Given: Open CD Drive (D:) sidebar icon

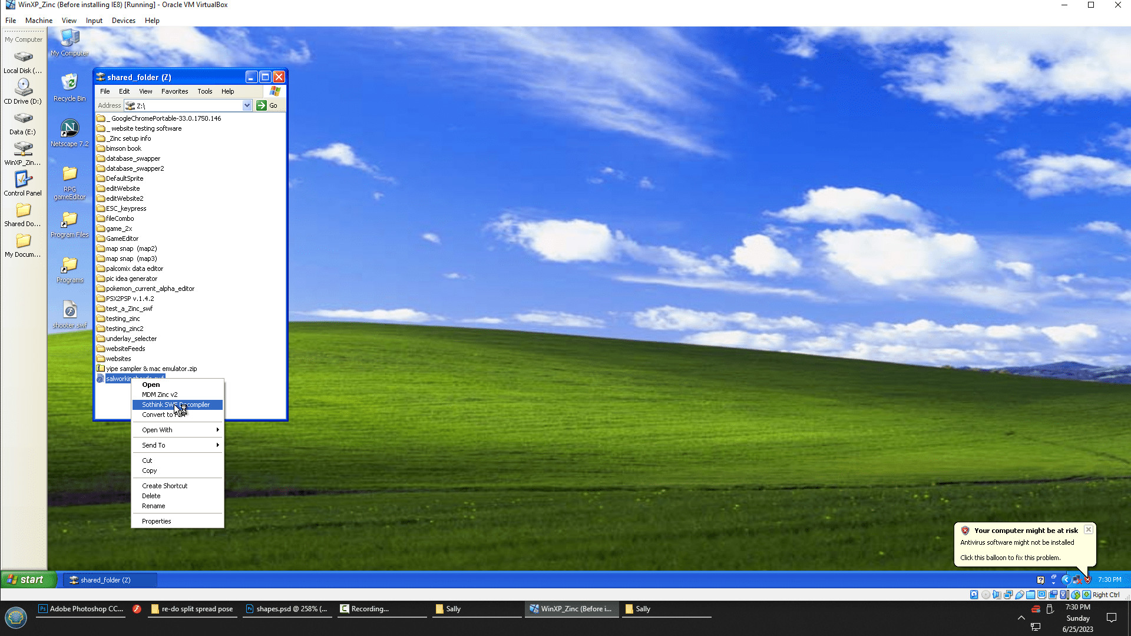Looking at the screenshot, I should click(x=23, y=91).
